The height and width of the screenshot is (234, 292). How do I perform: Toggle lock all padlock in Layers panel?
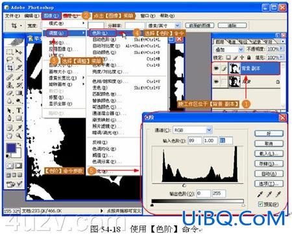point(249,58)
